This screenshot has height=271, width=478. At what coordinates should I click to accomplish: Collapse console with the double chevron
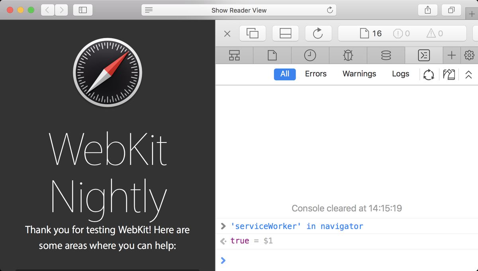(x=468, y=74)
